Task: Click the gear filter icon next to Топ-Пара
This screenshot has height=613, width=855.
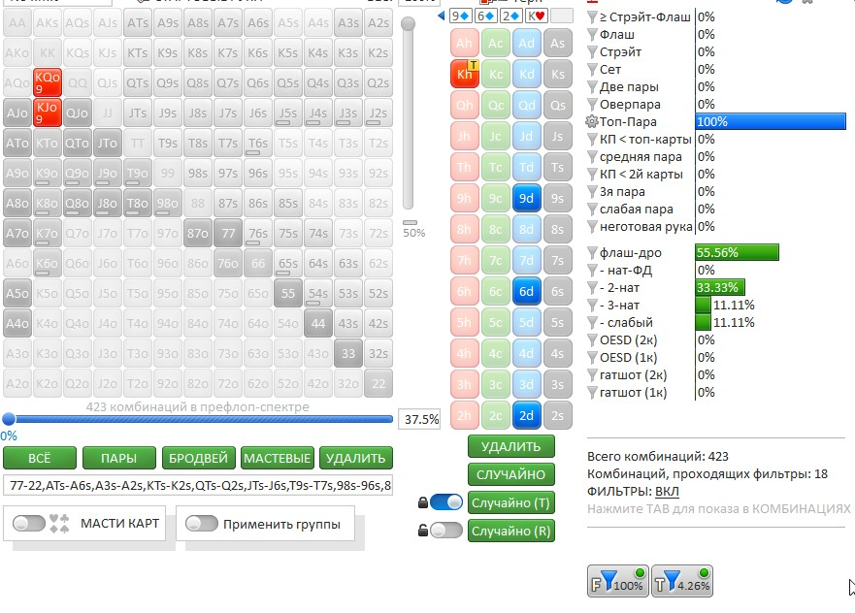Action: point(592,121)
